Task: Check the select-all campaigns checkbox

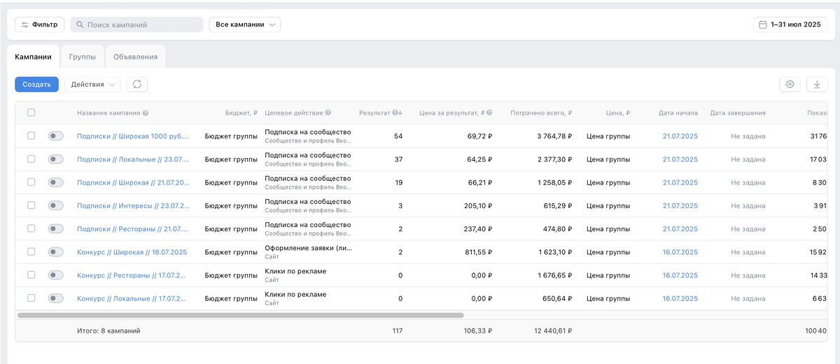Action: click(31, 112)
